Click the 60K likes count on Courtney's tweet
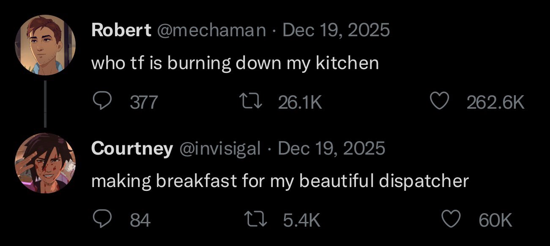The height and width of the screenshot is (246, 550). point(495,220)
